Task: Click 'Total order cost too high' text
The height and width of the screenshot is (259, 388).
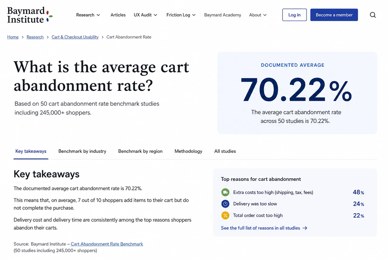Action: point(258,216)
